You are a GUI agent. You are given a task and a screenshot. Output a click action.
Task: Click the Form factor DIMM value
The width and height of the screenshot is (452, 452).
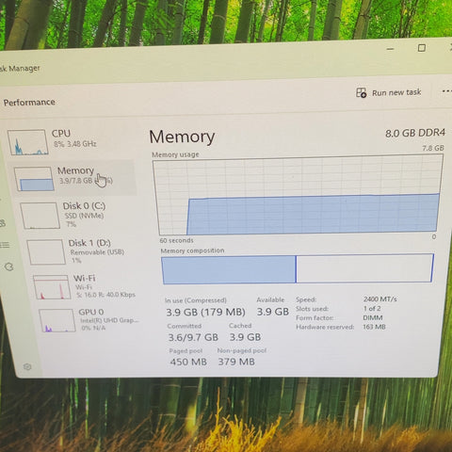(x=373, y=317)
